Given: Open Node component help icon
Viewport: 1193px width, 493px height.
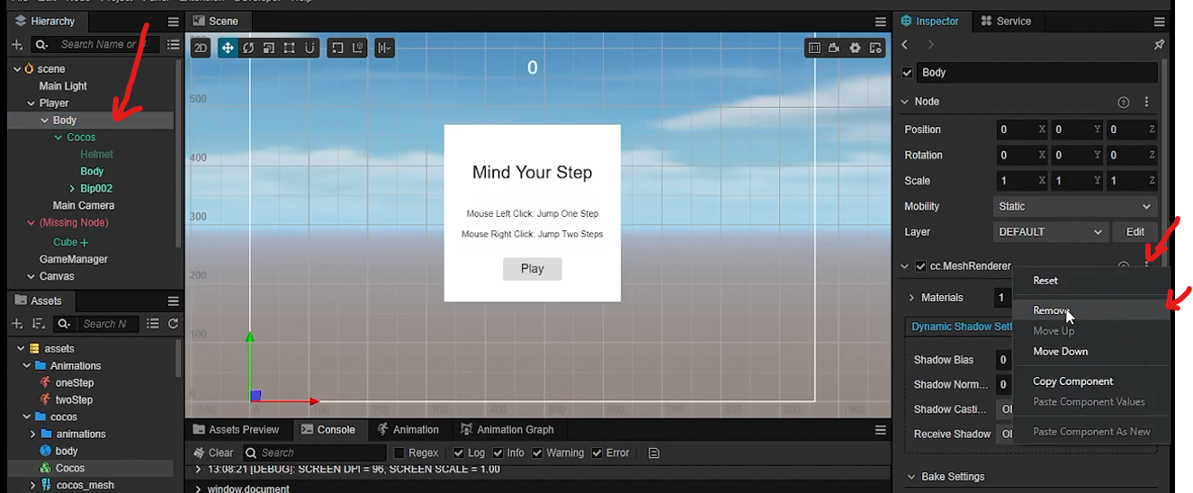Looking at the screenshot, I should pos(1123,103).
